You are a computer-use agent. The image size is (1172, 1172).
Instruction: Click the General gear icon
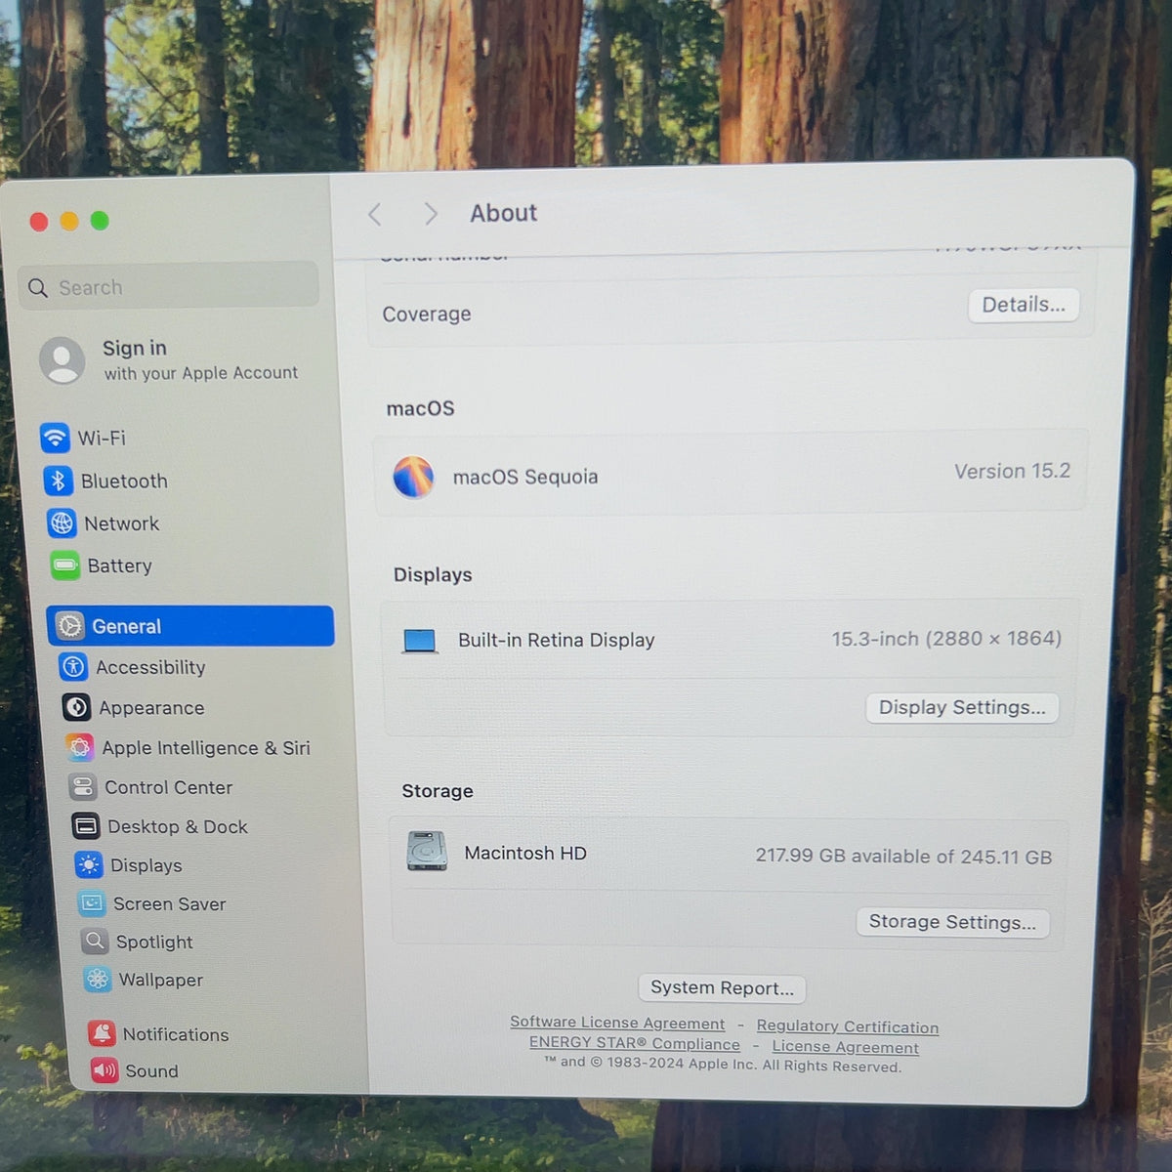click(x=69, y=625)
